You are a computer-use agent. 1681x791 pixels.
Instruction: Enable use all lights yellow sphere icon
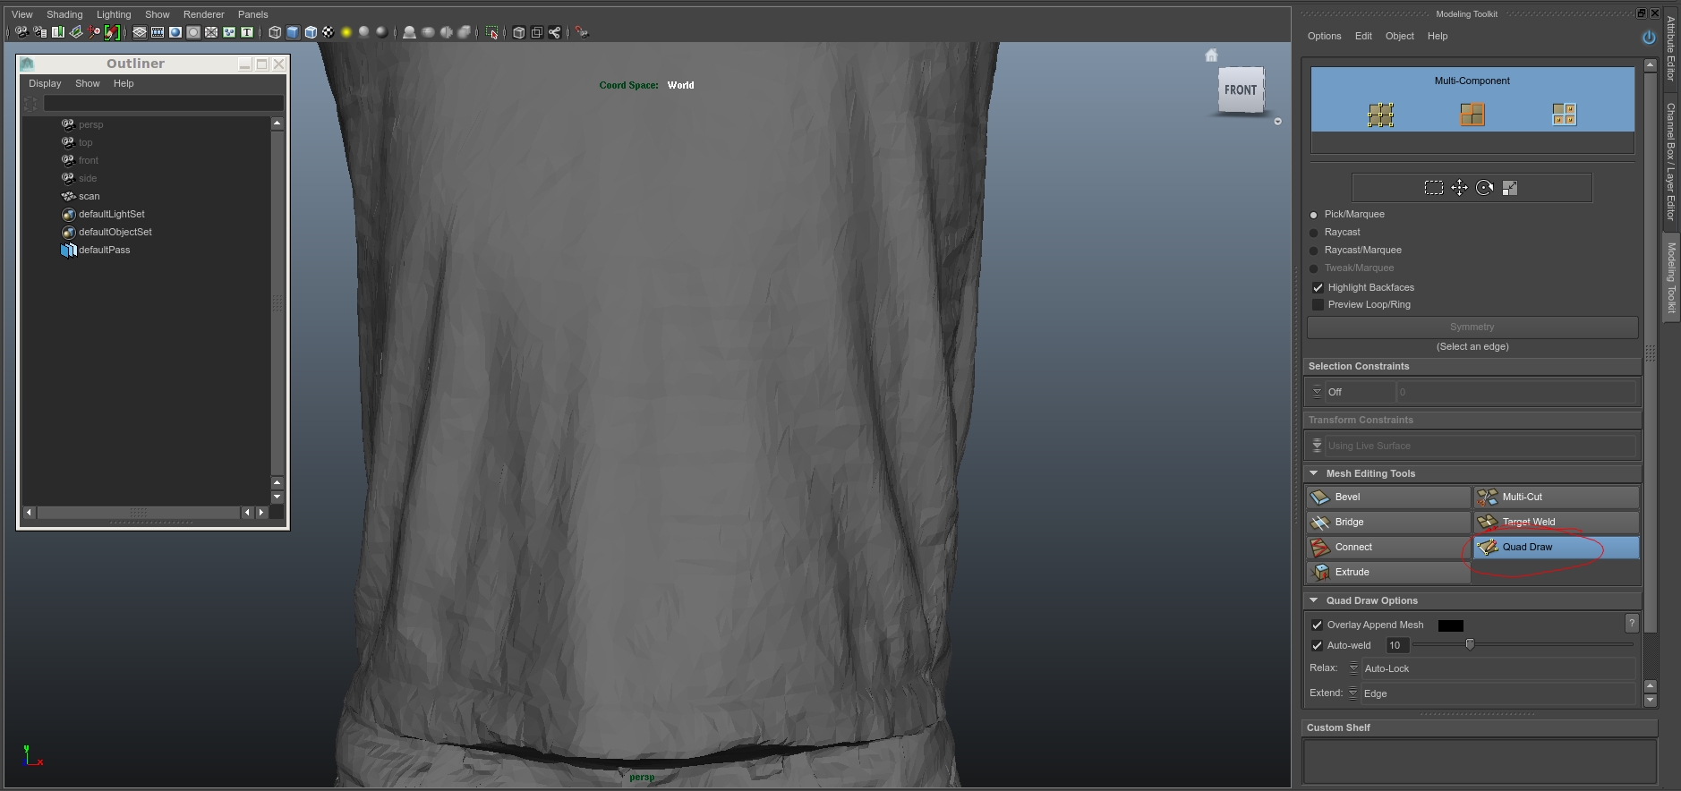(346, 32)
